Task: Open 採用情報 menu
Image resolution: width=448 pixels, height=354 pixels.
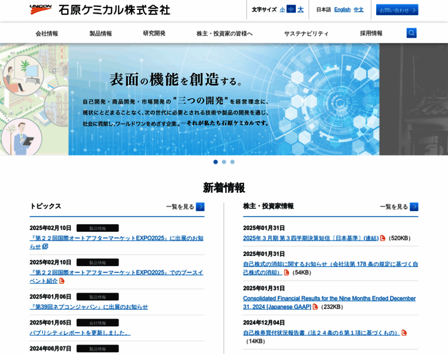Action: click(x=371, y=34)
